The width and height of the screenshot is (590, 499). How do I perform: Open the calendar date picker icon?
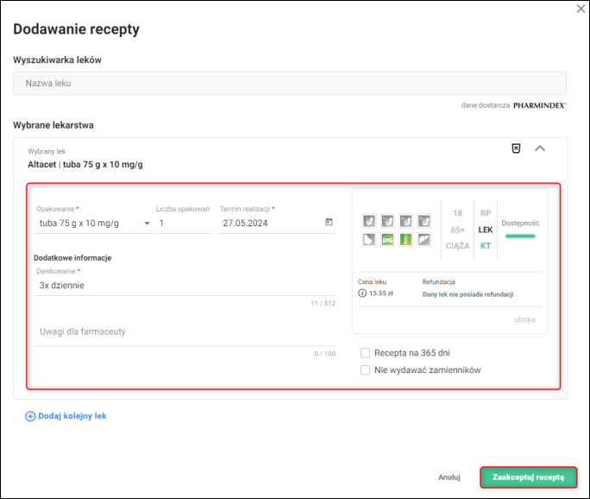[329, 222]
